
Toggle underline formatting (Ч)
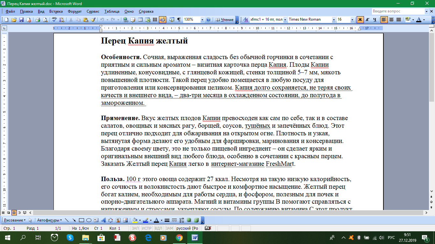[374, 19]
